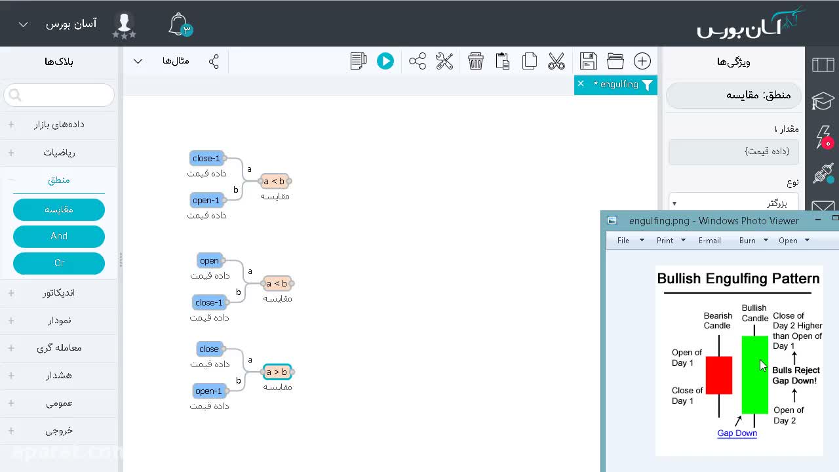Click the blue run play button
Screen dimensions: 839x472
coord(385,61)
